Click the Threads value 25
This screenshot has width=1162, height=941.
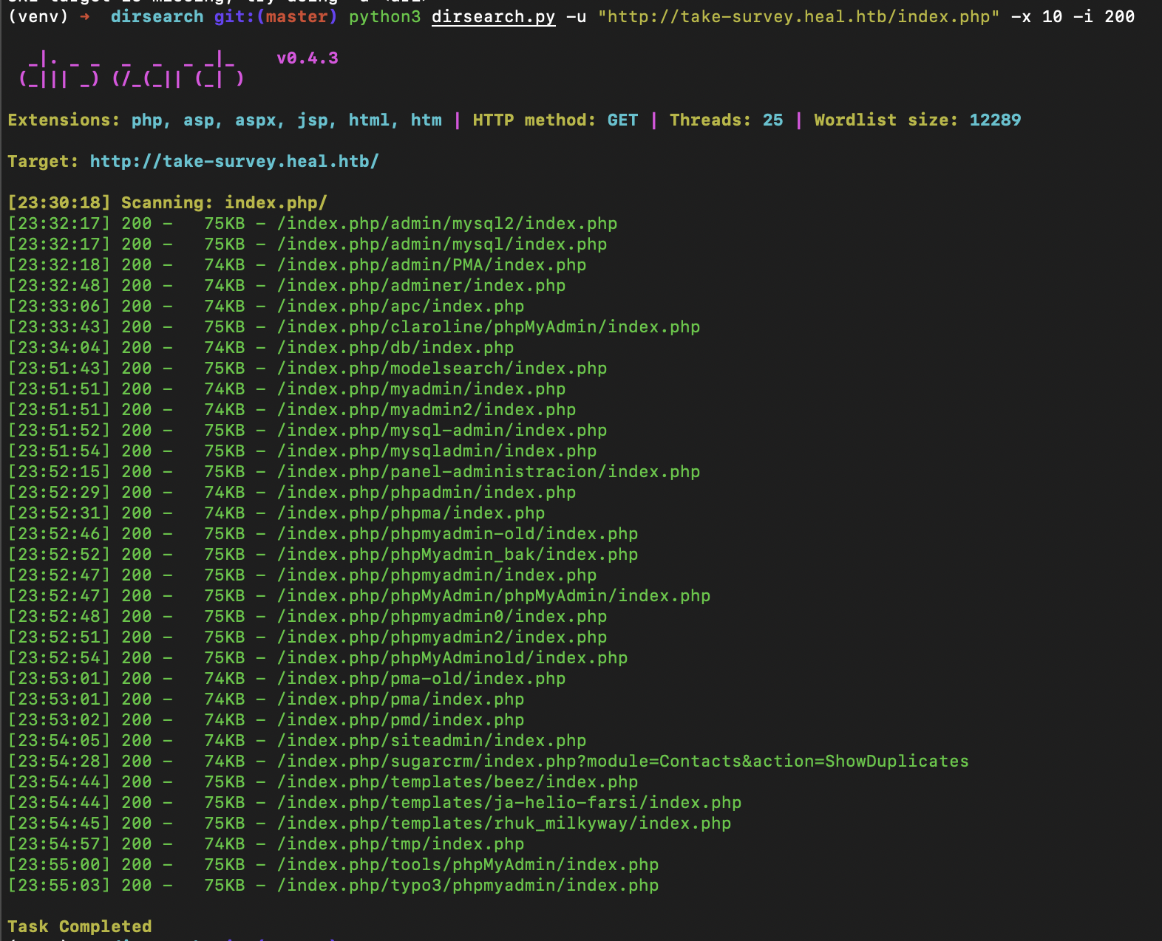click(x=772, y=120)
